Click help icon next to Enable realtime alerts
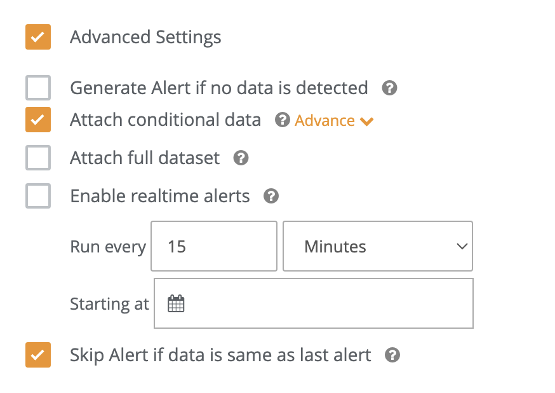 [x=271, y=197]
